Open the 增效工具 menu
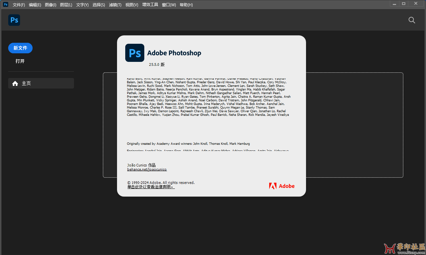This screenshot has width=426, height=255. click(150, 5)
